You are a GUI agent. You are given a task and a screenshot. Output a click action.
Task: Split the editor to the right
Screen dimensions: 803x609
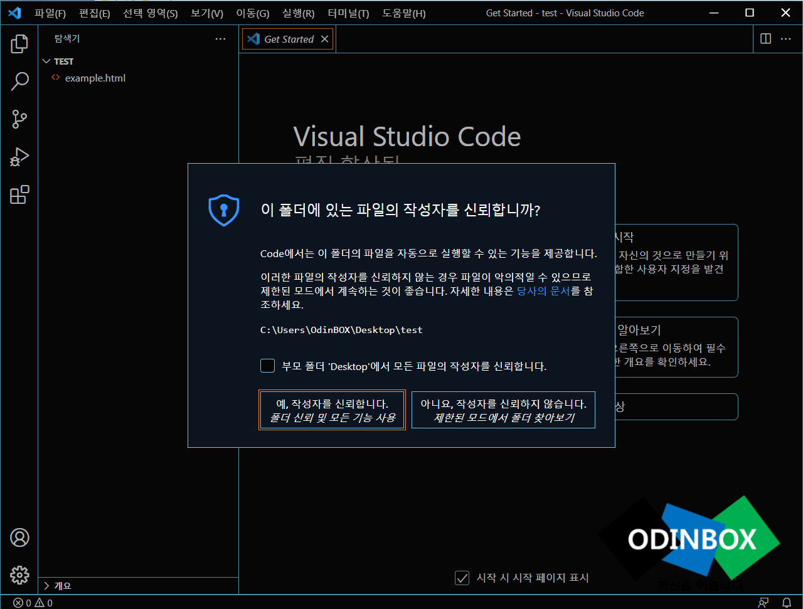click(x=765, y=39)
